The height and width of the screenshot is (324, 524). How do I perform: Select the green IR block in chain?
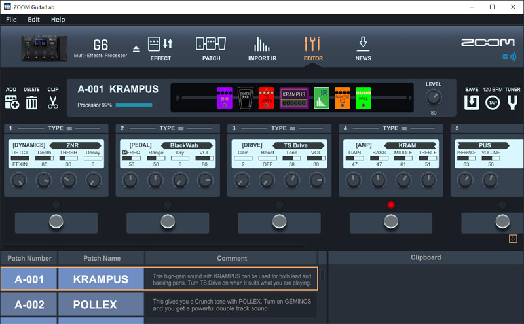click(x=322, y=98)
